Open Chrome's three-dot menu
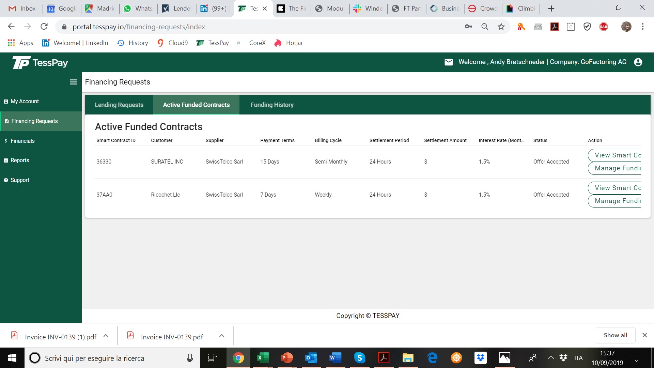This screenshot has width=654, height=368. pyautogui.click(x=643, y=27)
